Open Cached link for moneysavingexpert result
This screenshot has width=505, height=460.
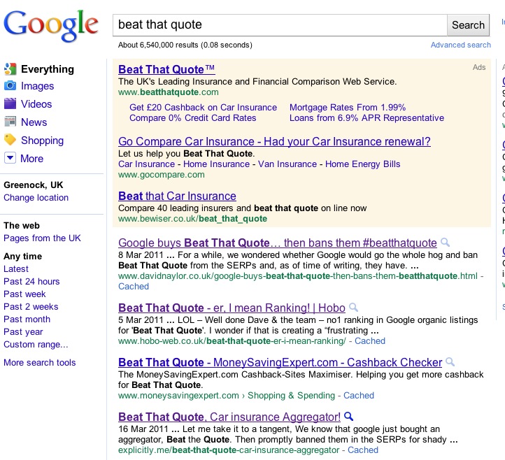[x=359, y=395]
